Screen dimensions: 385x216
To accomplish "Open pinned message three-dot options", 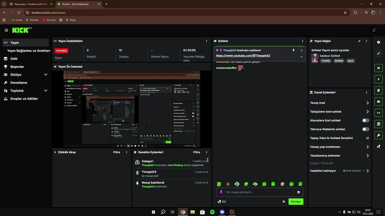I will click(x=301, y=50).
